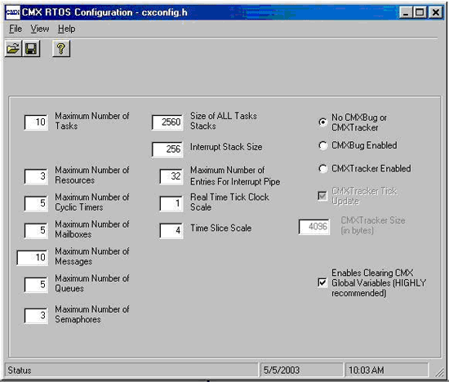Viewport: 449px width, 382px height.
Task: Click the Entries For Interrupt Pipe field
Action: 171,176
